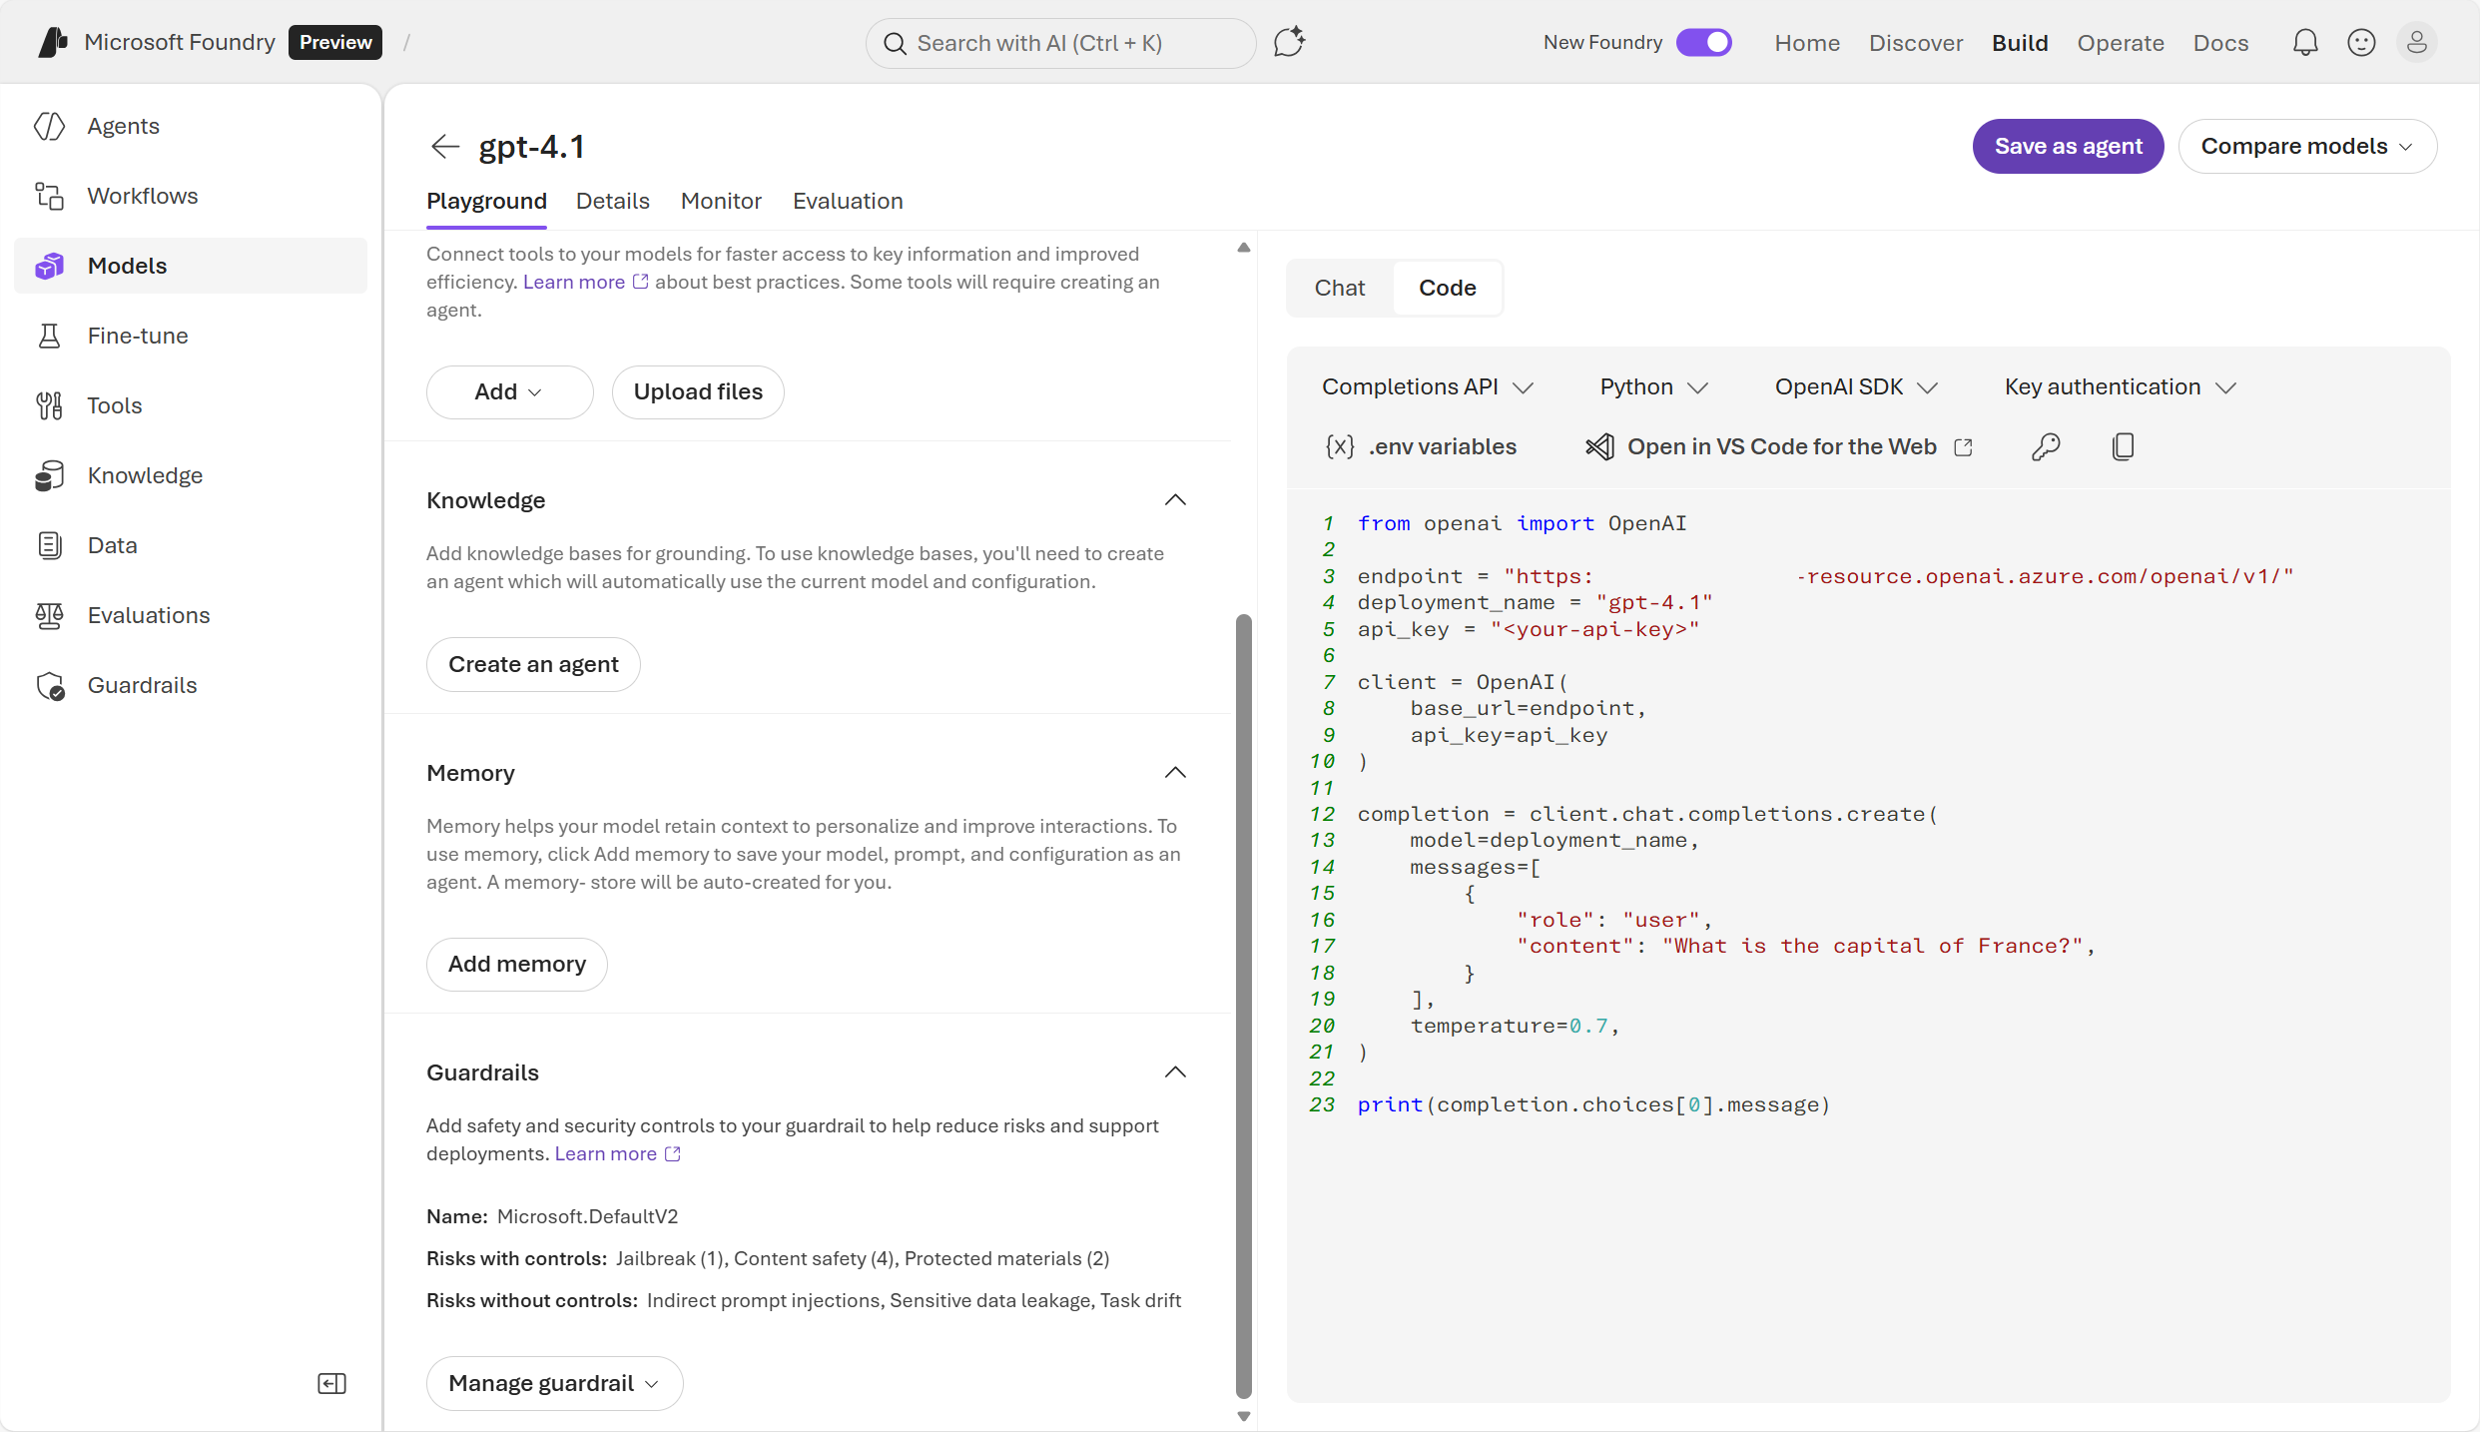
Task: Open the Key authentication dropdown
Action: coord(2121,386)
